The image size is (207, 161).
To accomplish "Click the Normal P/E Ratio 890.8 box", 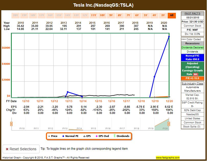I will 192,58.
